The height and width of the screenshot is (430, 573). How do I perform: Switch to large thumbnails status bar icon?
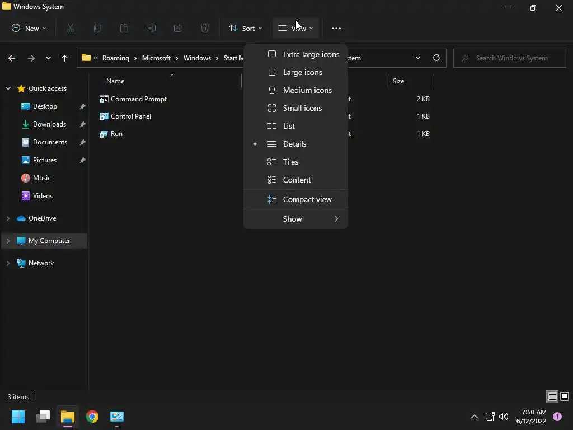pyautogui.click(x=565, y=396)
